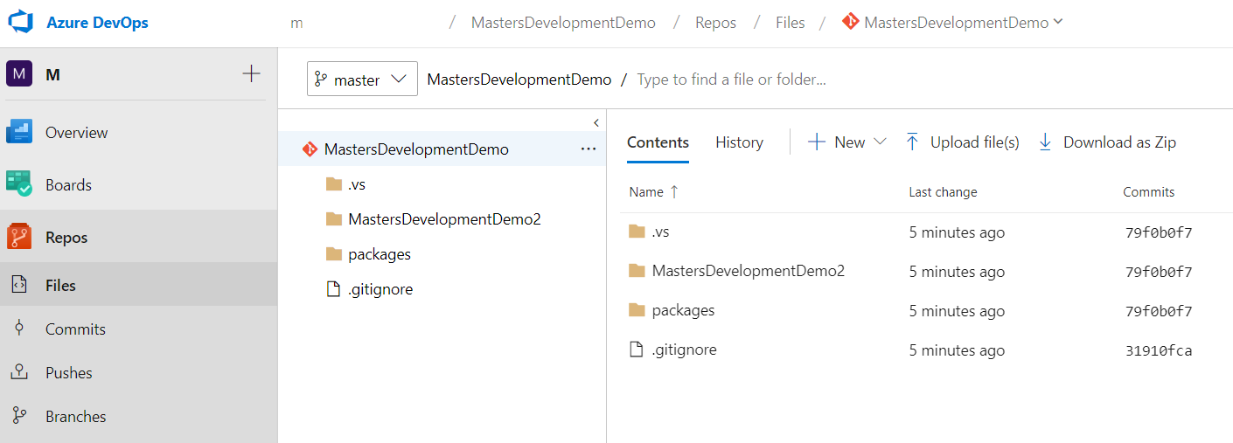This screenshot has width=1233, height=443.
Task: Click the Upload file(s) button
Action: tap(962, 142)
